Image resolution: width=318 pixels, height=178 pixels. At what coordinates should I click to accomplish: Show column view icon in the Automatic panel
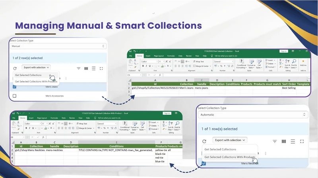[x=284, y=141]
